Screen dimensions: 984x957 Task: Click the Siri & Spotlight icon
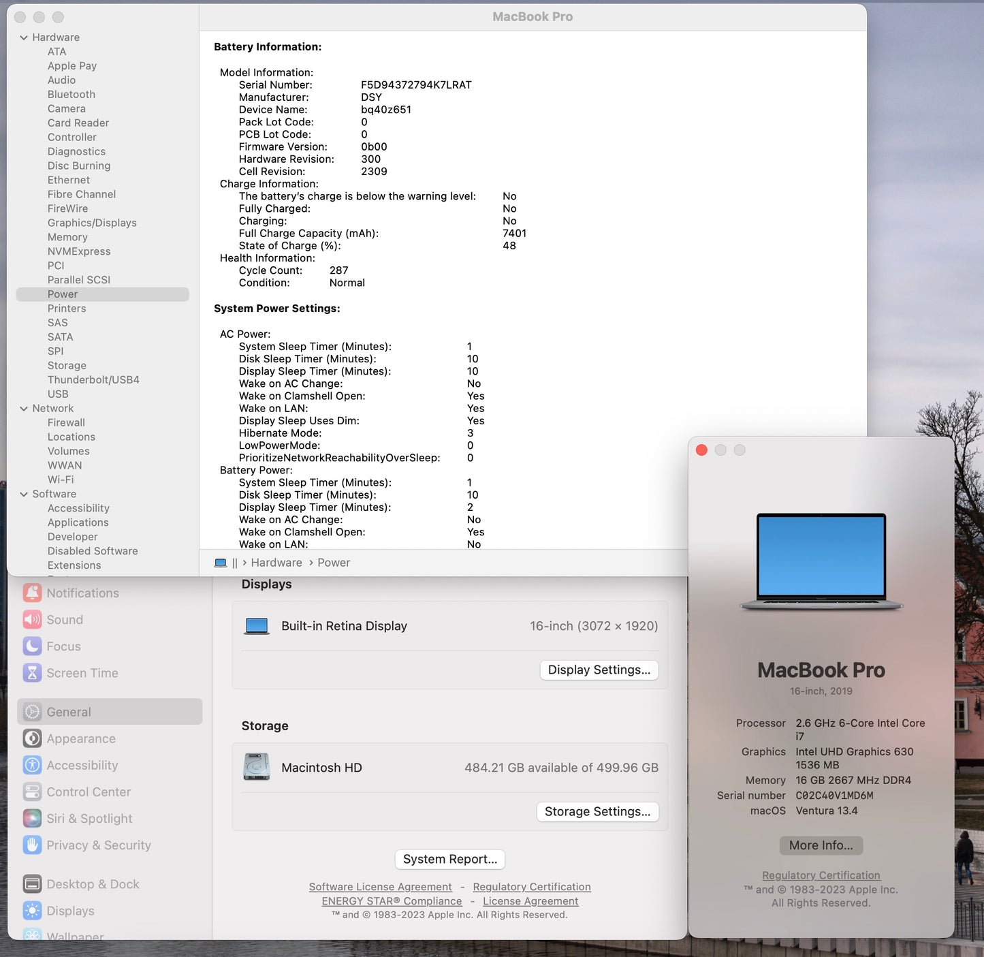[x=32, y=818]
